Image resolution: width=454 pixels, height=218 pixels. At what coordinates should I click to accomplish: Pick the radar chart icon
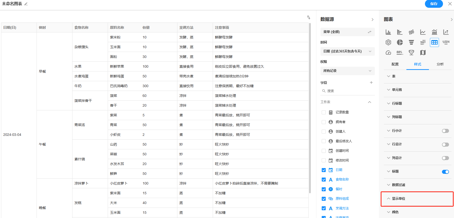click(x=388, y=42)
